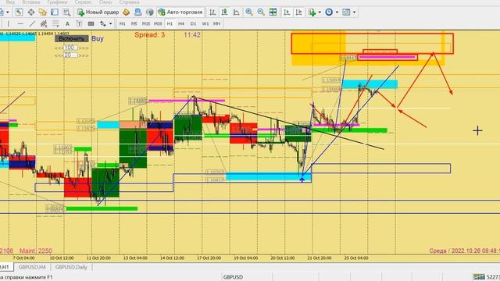The image size is (500, 281).
Task: Tile chart windows icon
Action: click(273, 12)
